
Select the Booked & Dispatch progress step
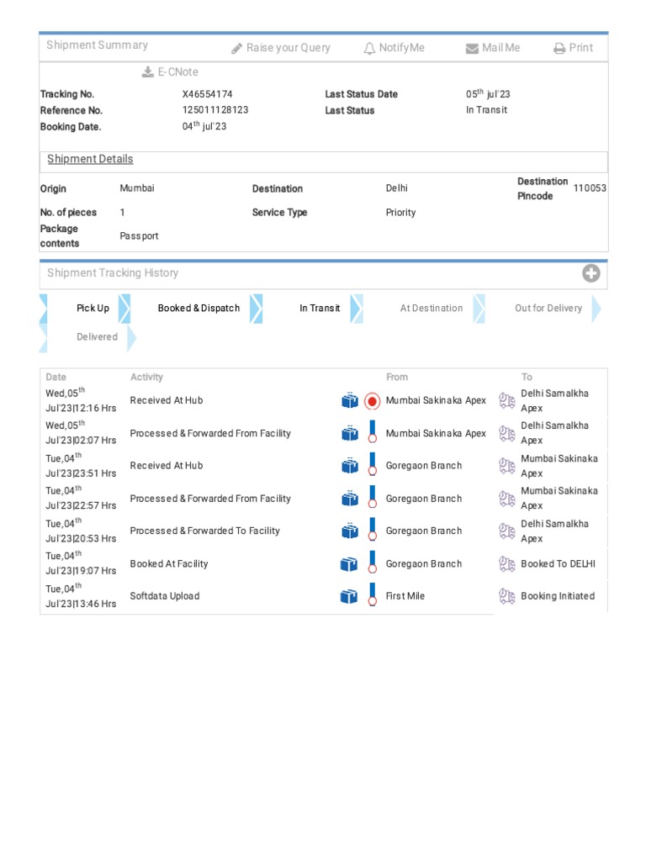(199, 309)
